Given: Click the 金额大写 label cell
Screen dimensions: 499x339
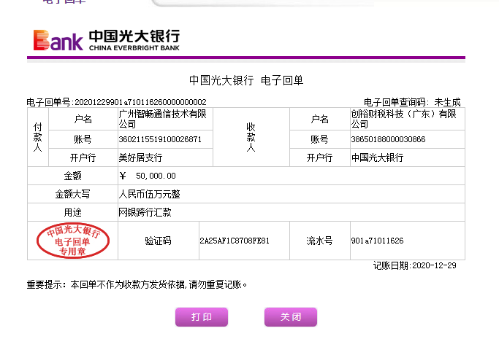Looking at the screenshot, I should tap(72, 194).
